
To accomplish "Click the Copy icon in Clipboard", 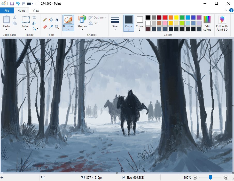I will tap(14, 23).
